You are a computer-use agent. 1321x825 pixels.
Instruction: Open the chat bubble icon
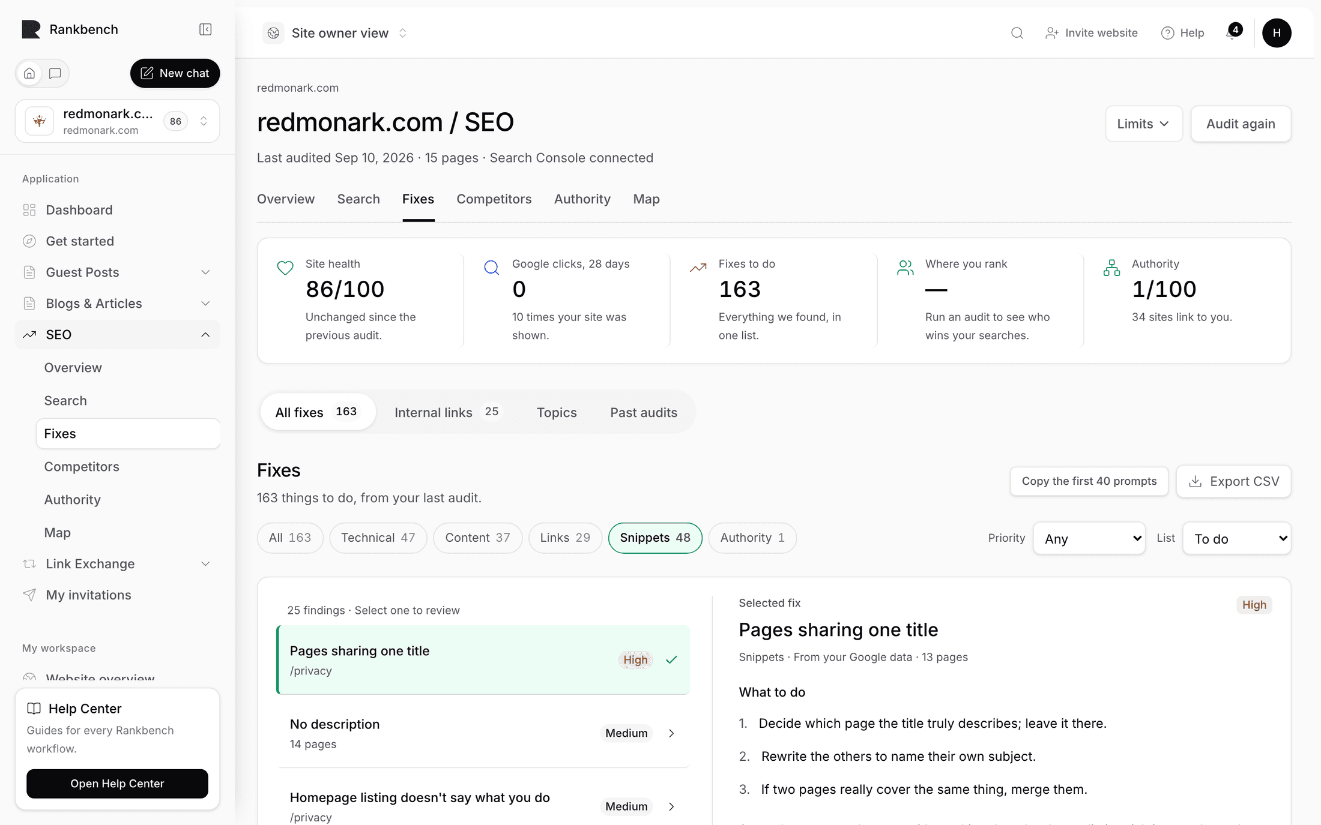[55, 73]
